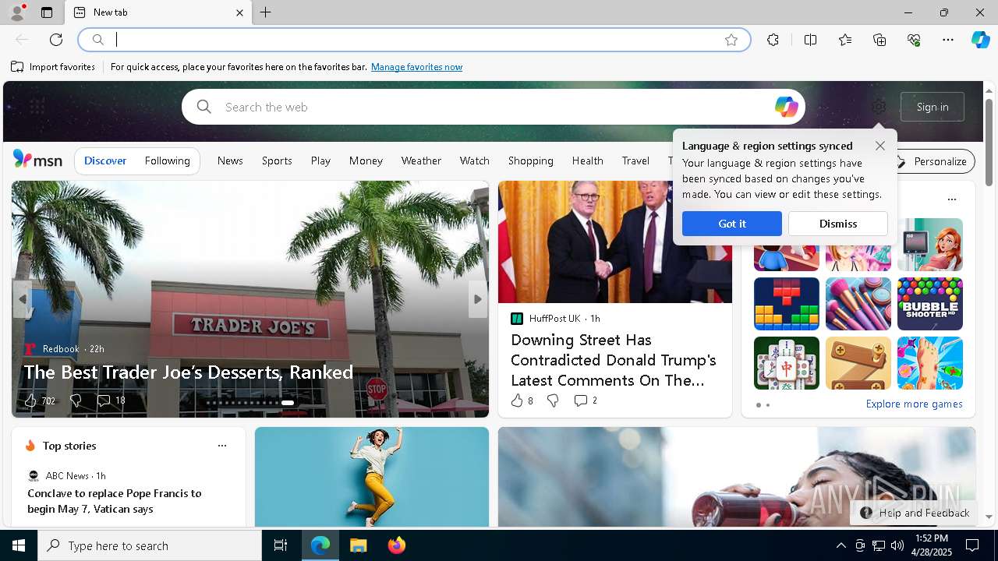Add this page to favorites with the star icon
The width and height of the screenshot is (998, 561).
pos(731,40)
